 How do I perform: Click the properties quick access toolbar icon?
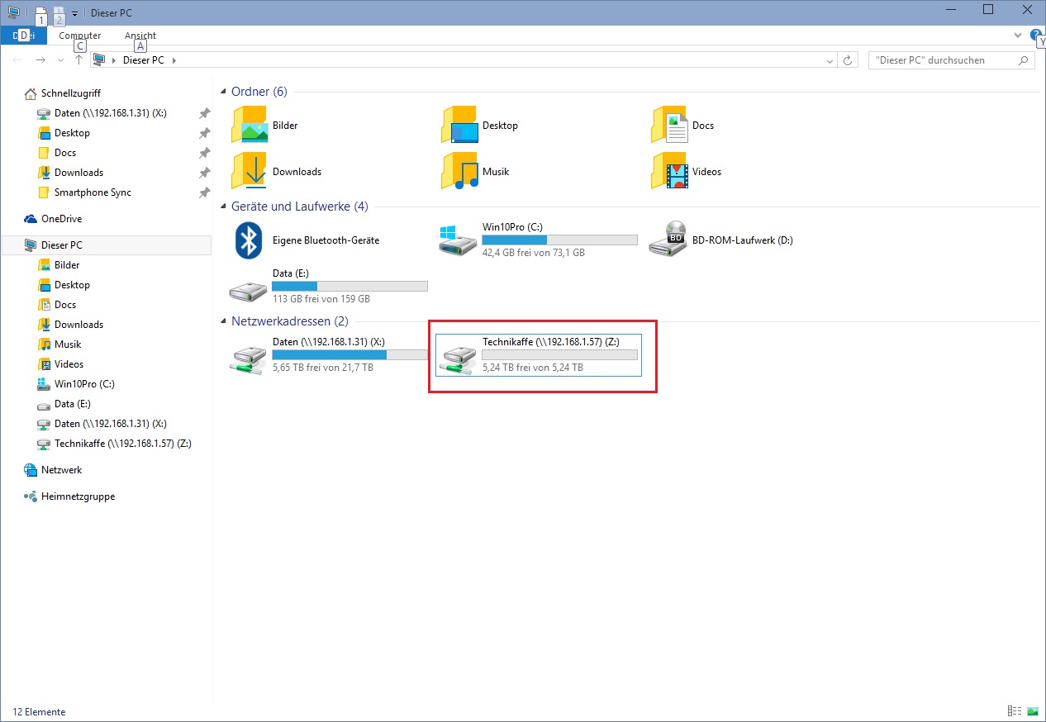(x=40, y=13)
